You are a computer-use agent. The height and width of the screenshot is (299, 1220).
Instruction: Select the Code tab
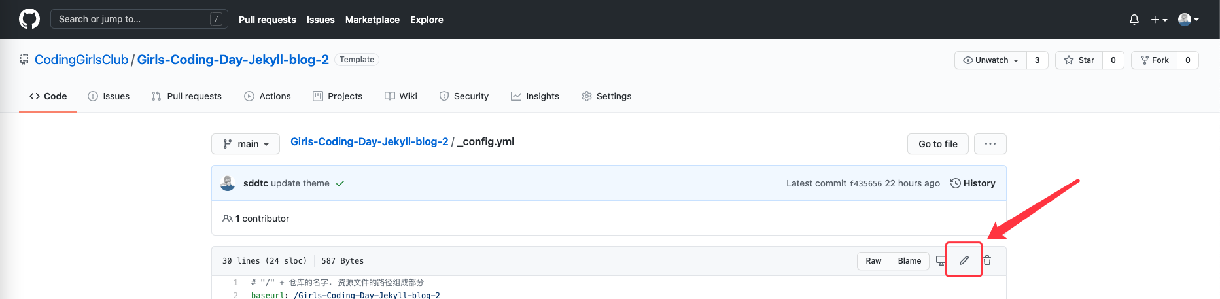click(x=48, y=96)
